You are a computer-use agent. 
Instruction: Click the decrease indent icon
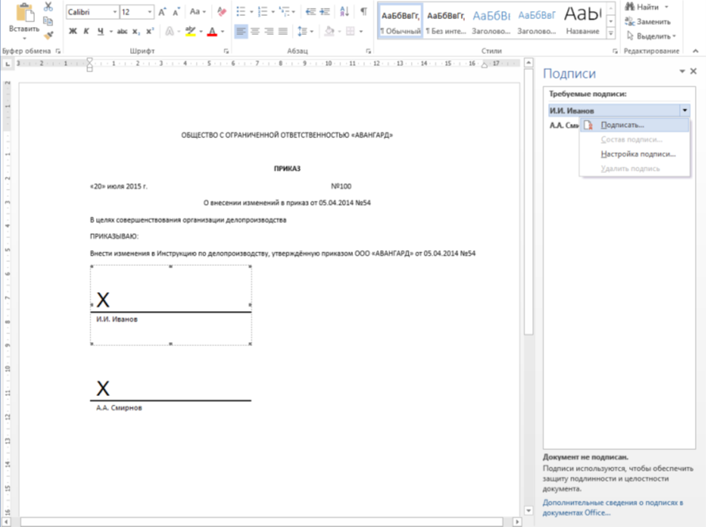point(310,12)
